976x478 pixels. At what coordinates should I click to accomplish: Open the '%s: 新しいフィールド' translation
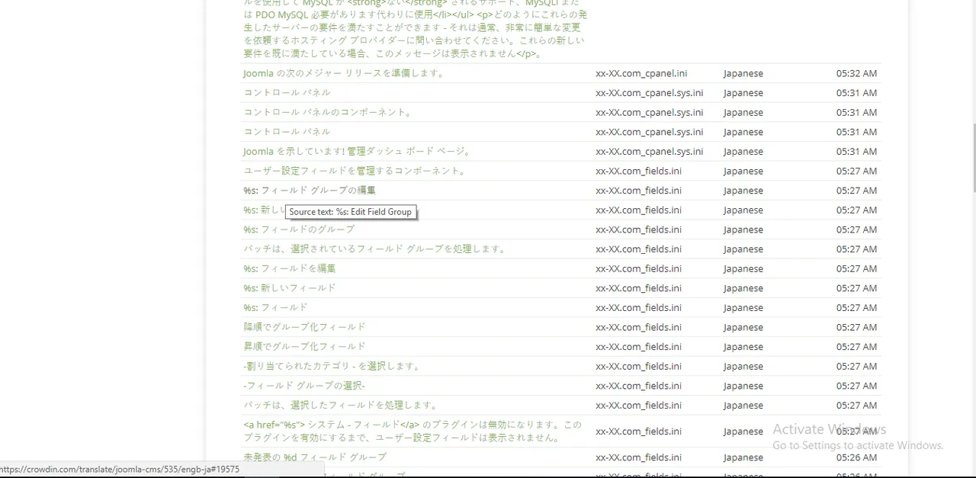coord(290,288)
